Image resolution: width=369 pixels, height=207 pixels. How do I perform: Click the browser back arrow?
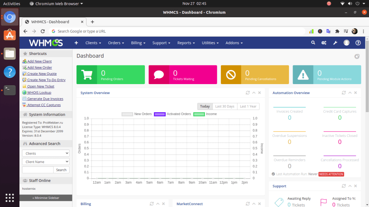(26, 31)
